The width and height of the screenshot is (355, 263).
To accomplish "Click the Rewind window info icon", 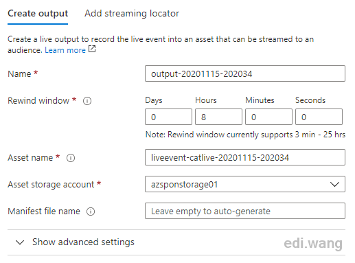I will pyautogui.click(x=87, y=101).
